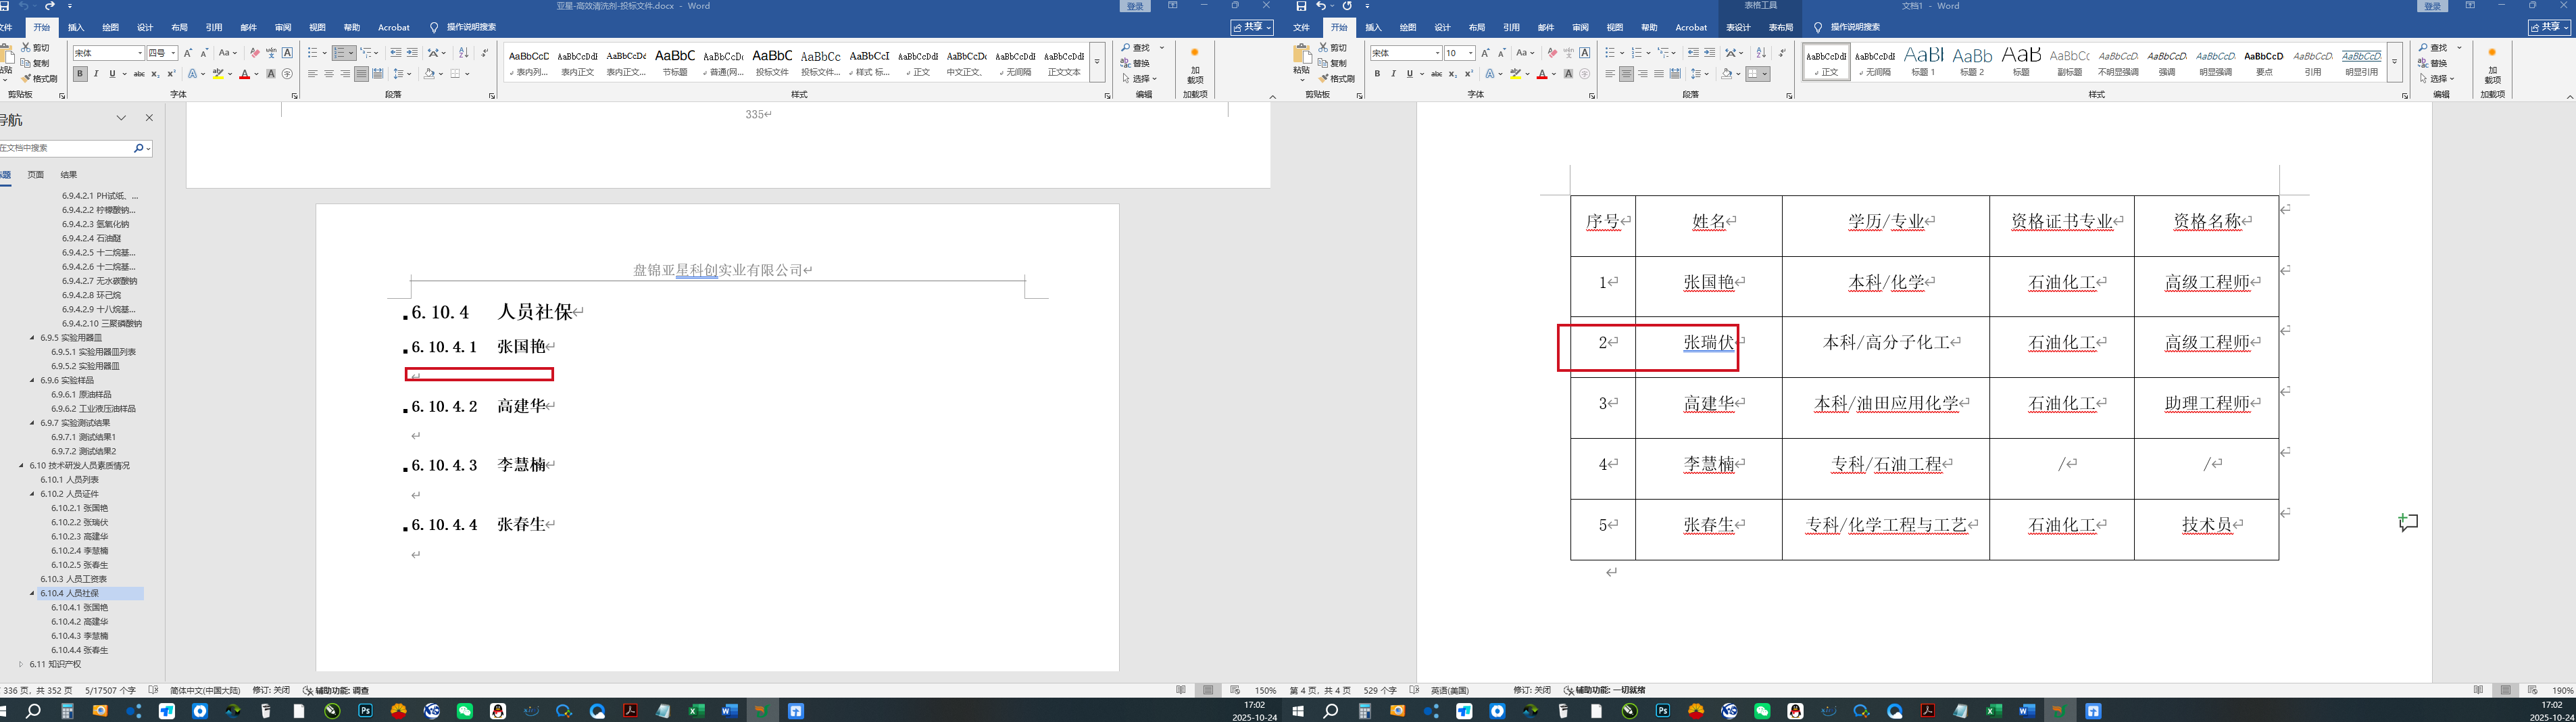Open the 表设计 tab in the right window

1739,27
